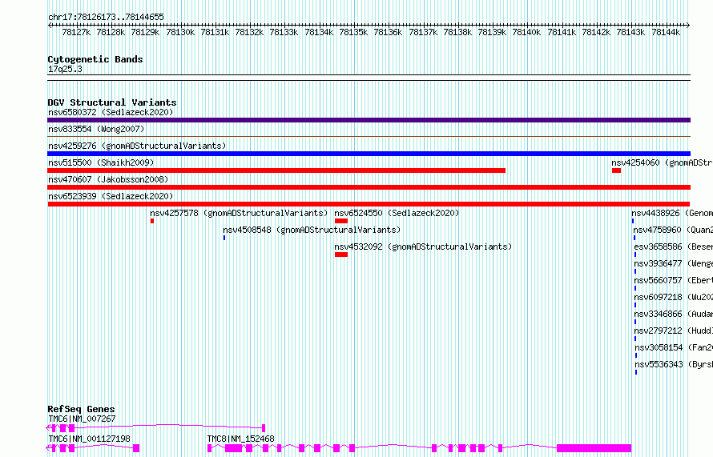Select the red nsv4532092 variant bar
Screen dimensions: 713x457
341,255
